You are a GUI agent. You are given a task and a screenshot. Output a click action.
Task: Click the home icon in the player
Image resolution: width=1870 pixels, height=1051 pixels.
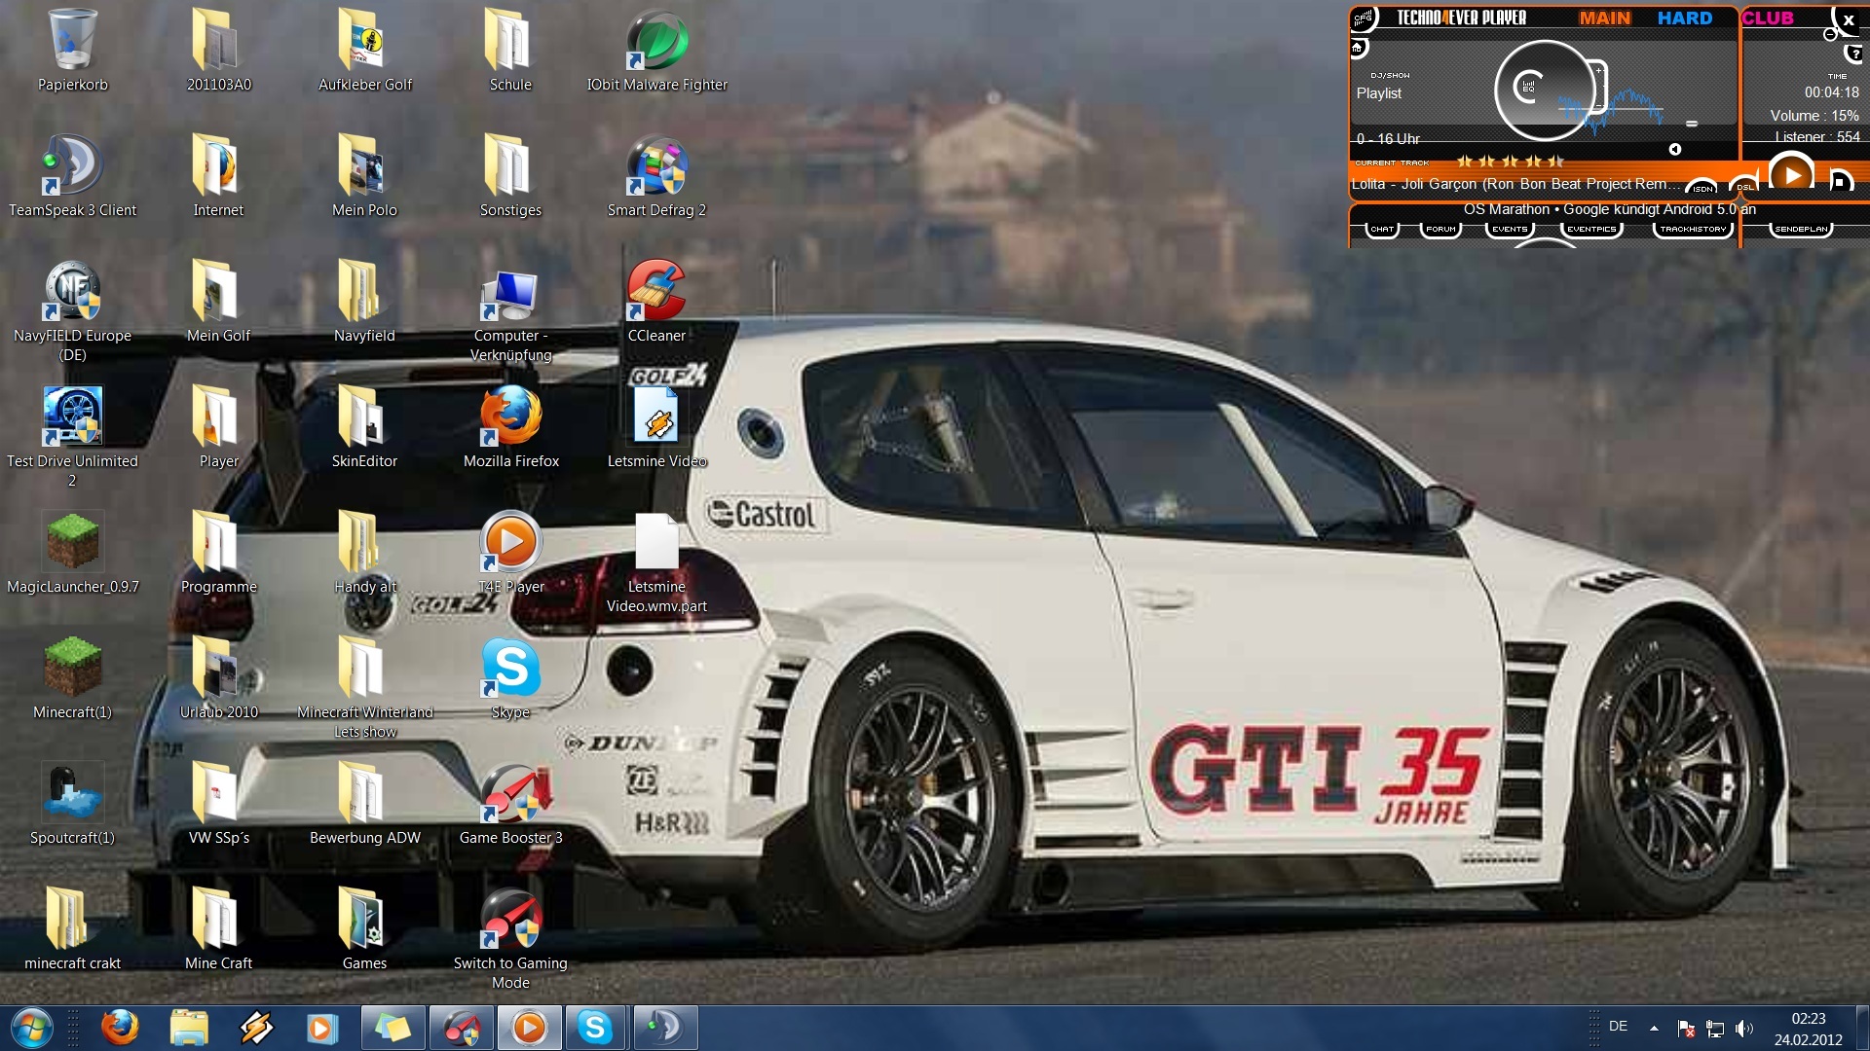(x=1358, y=47)
